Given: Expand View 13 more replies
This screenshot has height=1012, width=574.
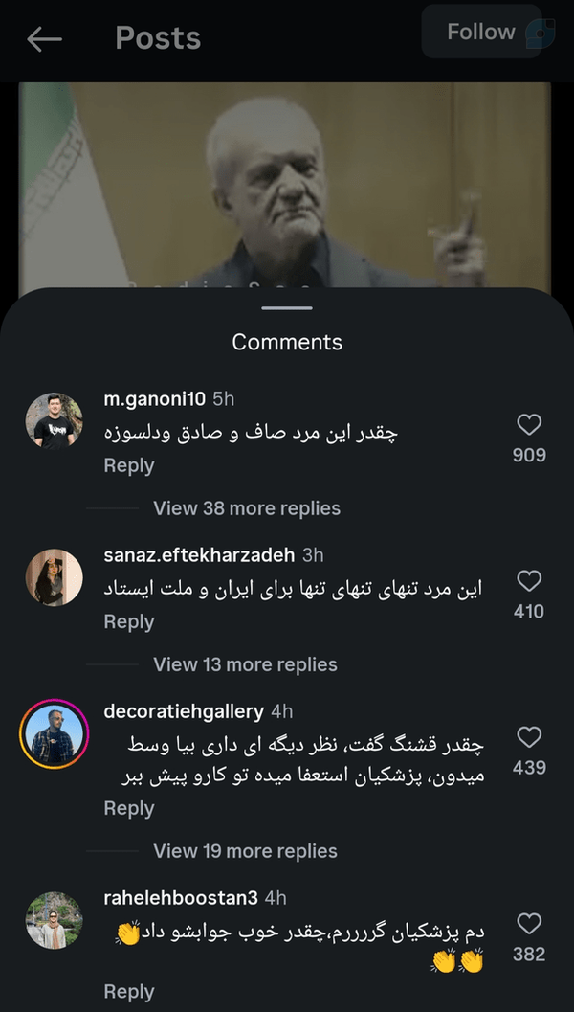Looking at the screenshot, I should click(x=245, y=664).
